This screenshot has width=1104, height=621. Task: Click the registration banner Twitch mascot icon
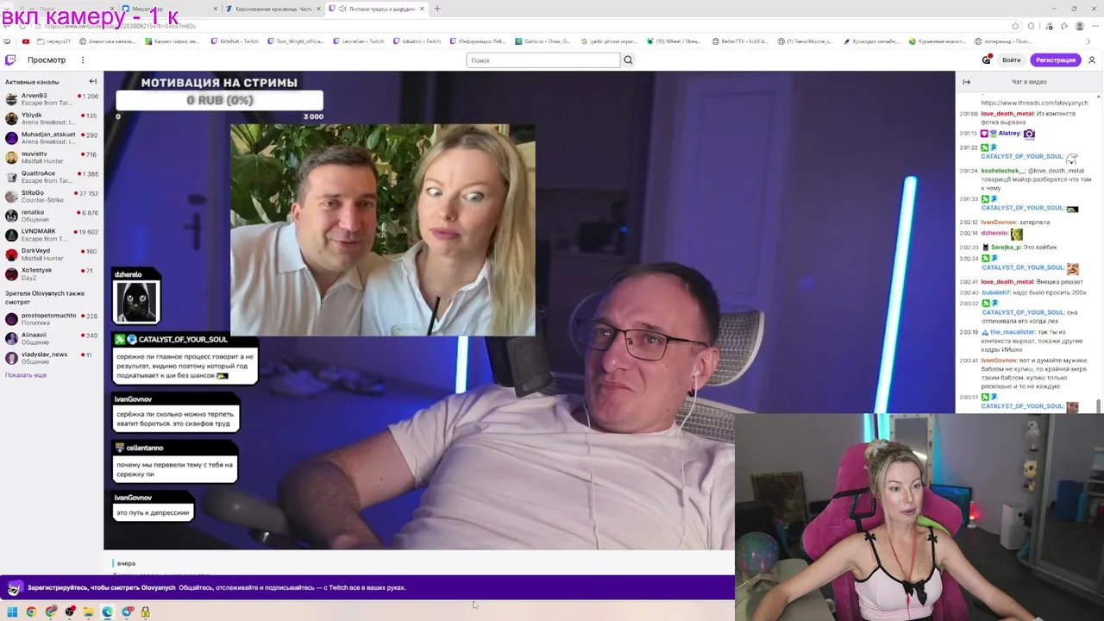[14, 588]
